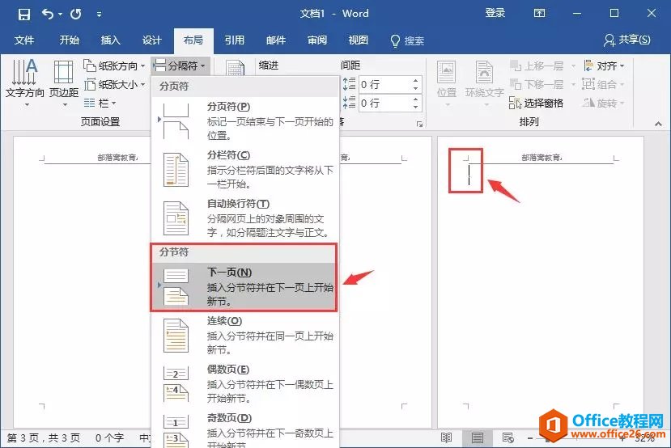671x448 pixels.
Task: Click the 0 个字 word count
Action: click(109, 437)
